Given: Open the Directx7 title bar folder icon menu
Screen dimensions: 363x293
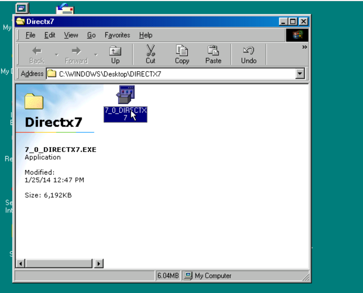Looking at the screenshot, I should coord(20,21).
